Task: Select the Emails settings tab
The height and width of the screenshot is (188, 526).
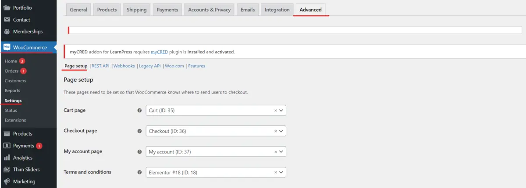Action: (x=248, y=10)
